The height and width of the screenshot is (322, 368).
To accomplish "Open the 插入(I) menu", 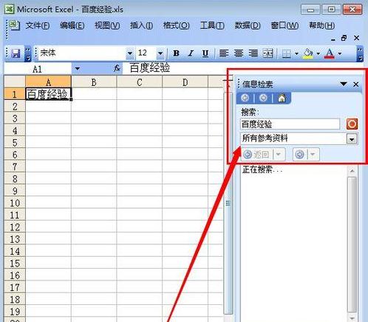I will pos(141,25).
